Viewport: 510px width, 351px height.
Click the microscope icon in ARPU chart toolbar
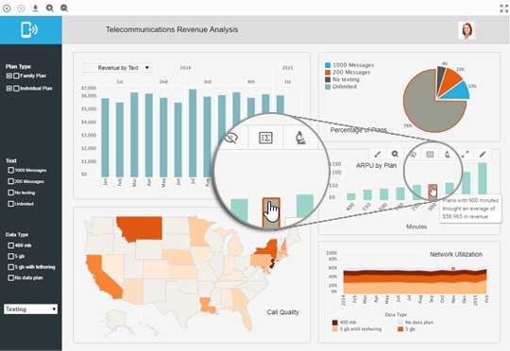448,154
